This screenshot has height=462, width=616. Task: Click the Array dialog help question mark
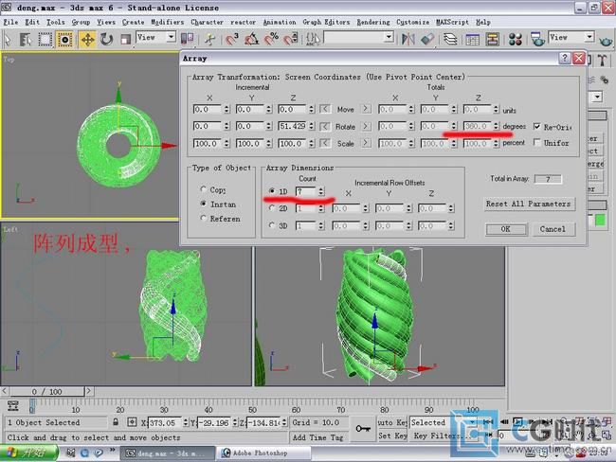point(565,59)
